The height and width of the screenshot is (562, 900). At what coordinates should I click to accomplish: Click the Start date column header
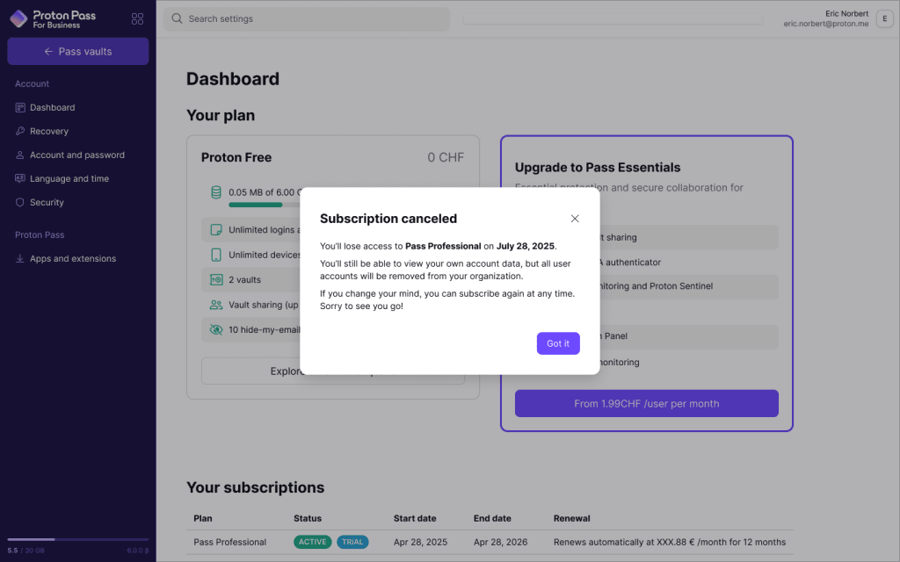[415, 518]
